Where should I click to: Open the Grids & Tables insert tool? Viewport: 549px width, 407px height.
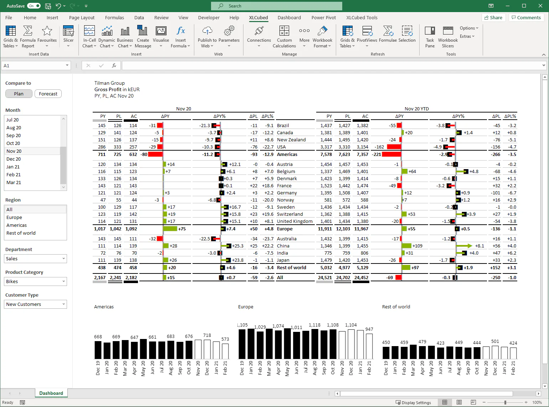(x=10, y=37)
